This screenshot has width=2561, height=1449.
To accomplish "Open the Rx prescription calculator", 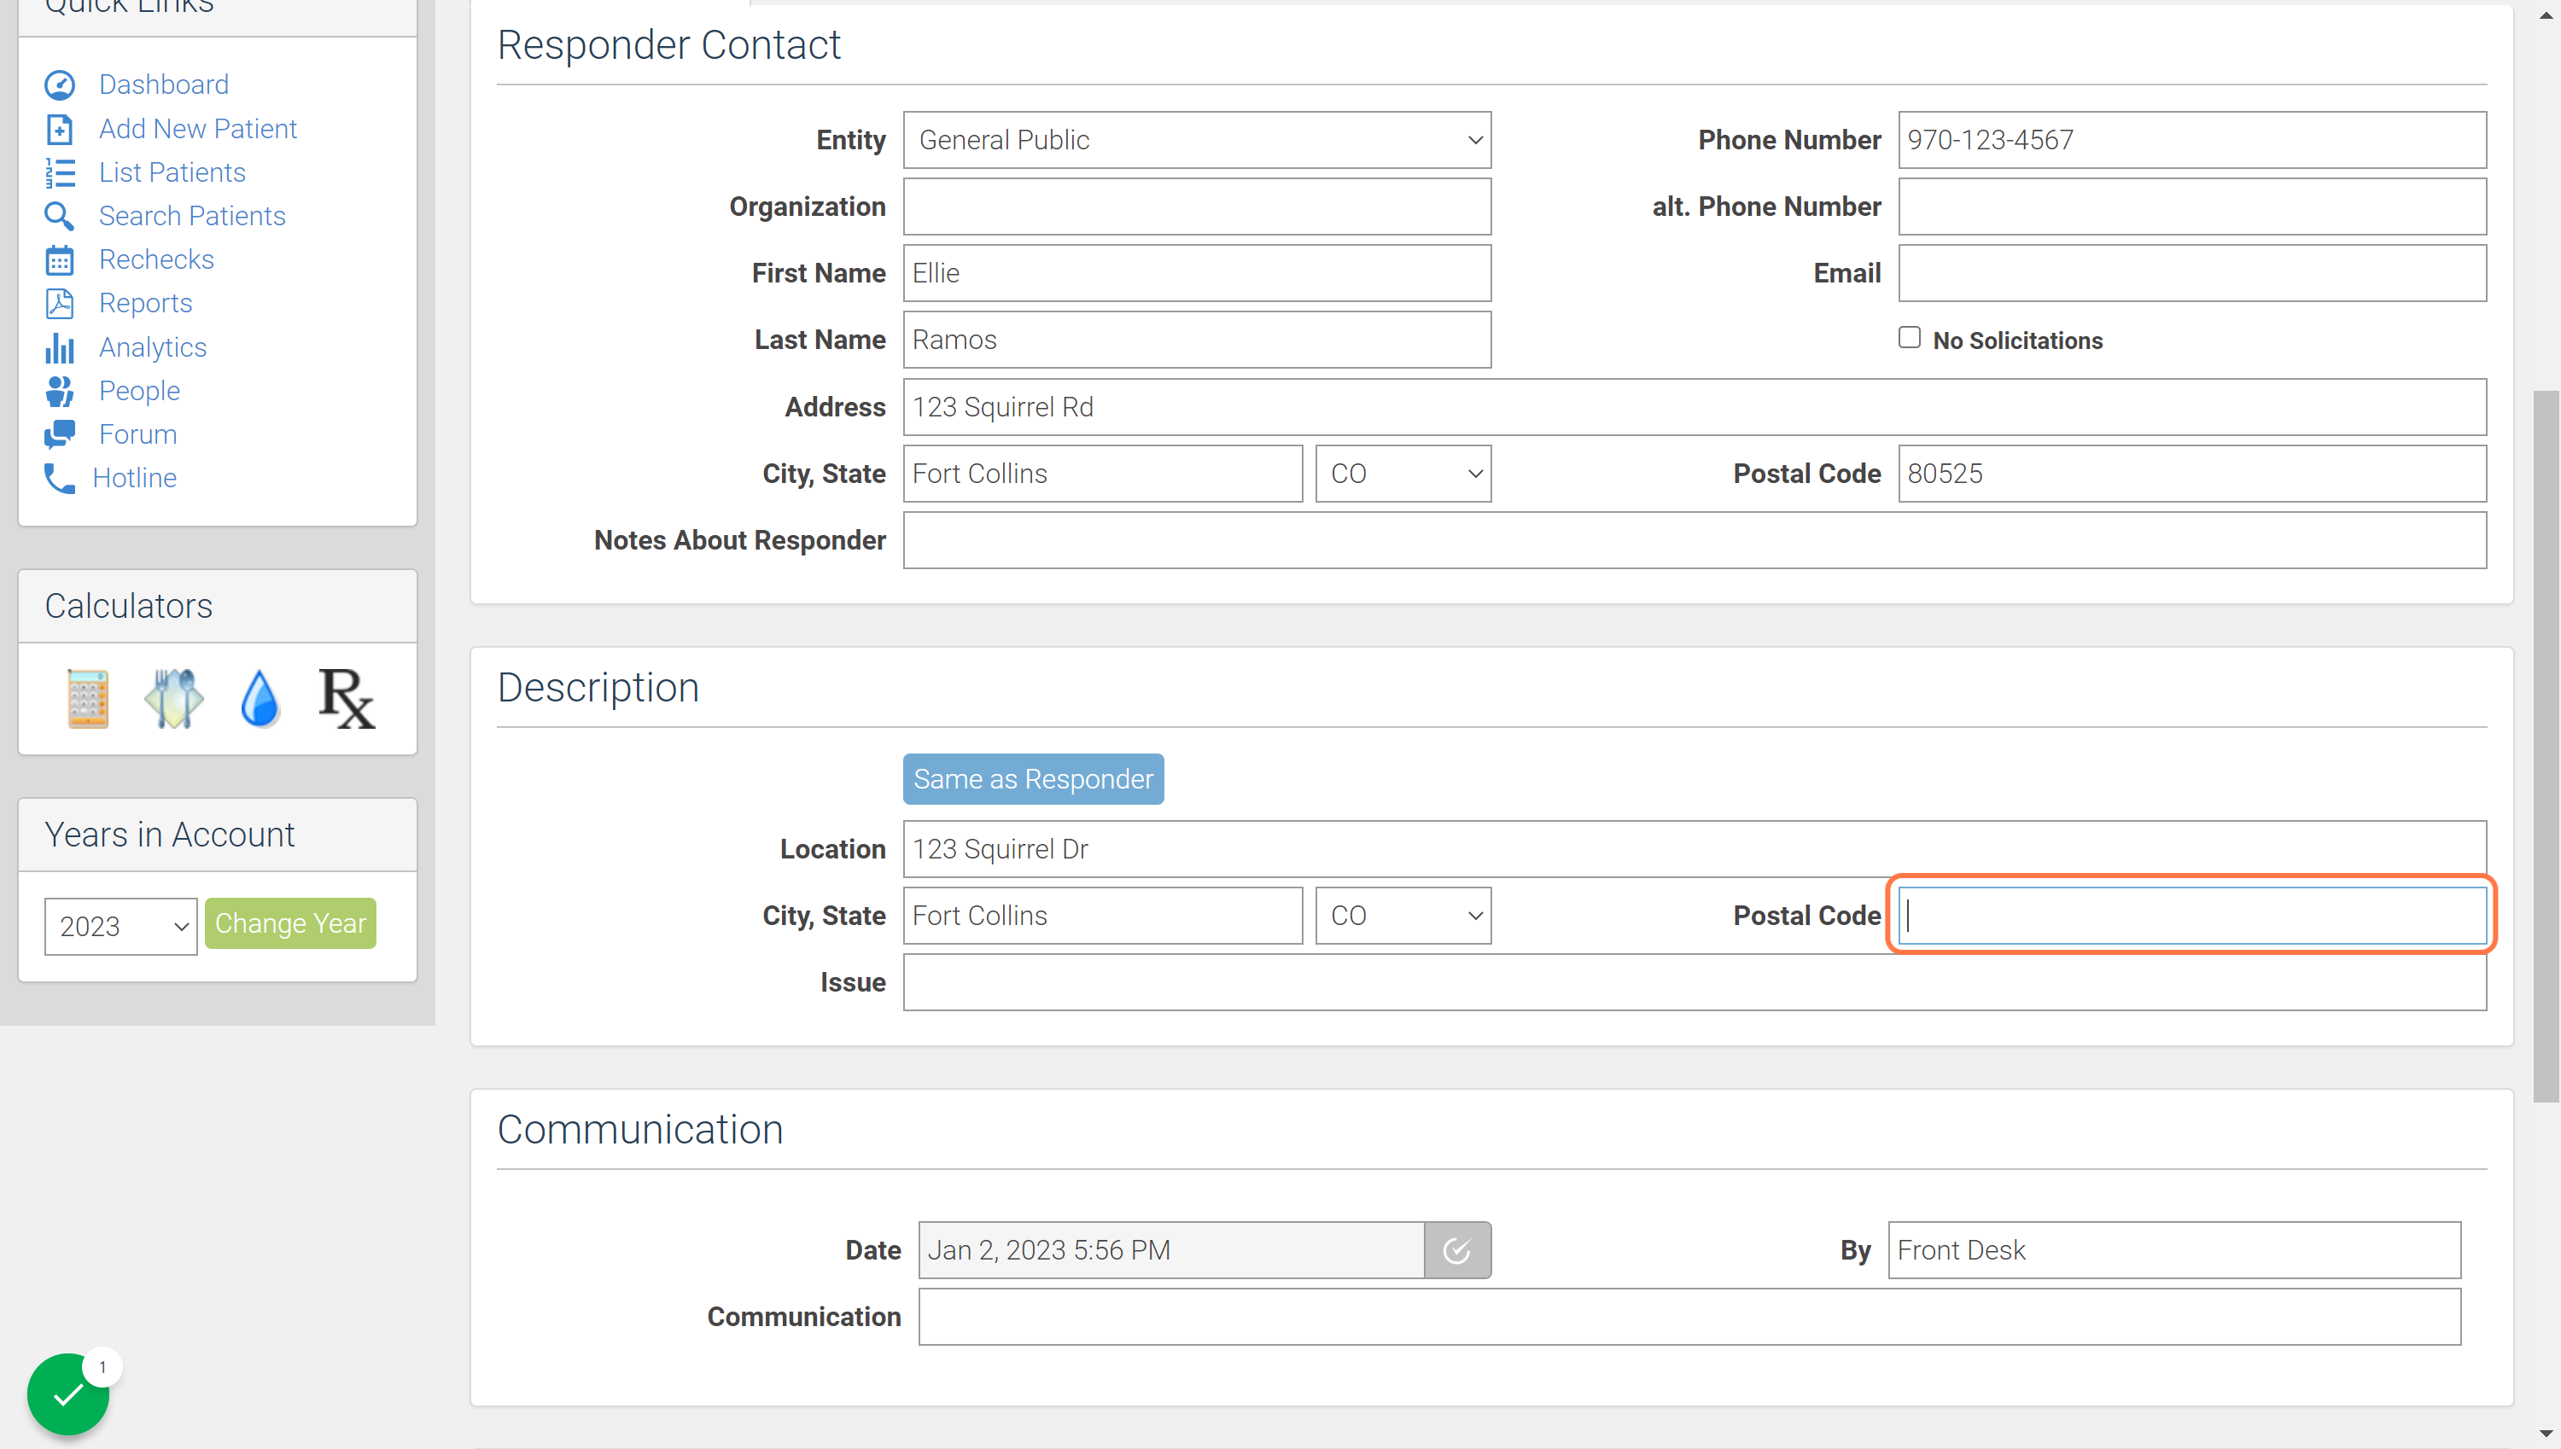I will pyautogui.click(x=347, y=698).
